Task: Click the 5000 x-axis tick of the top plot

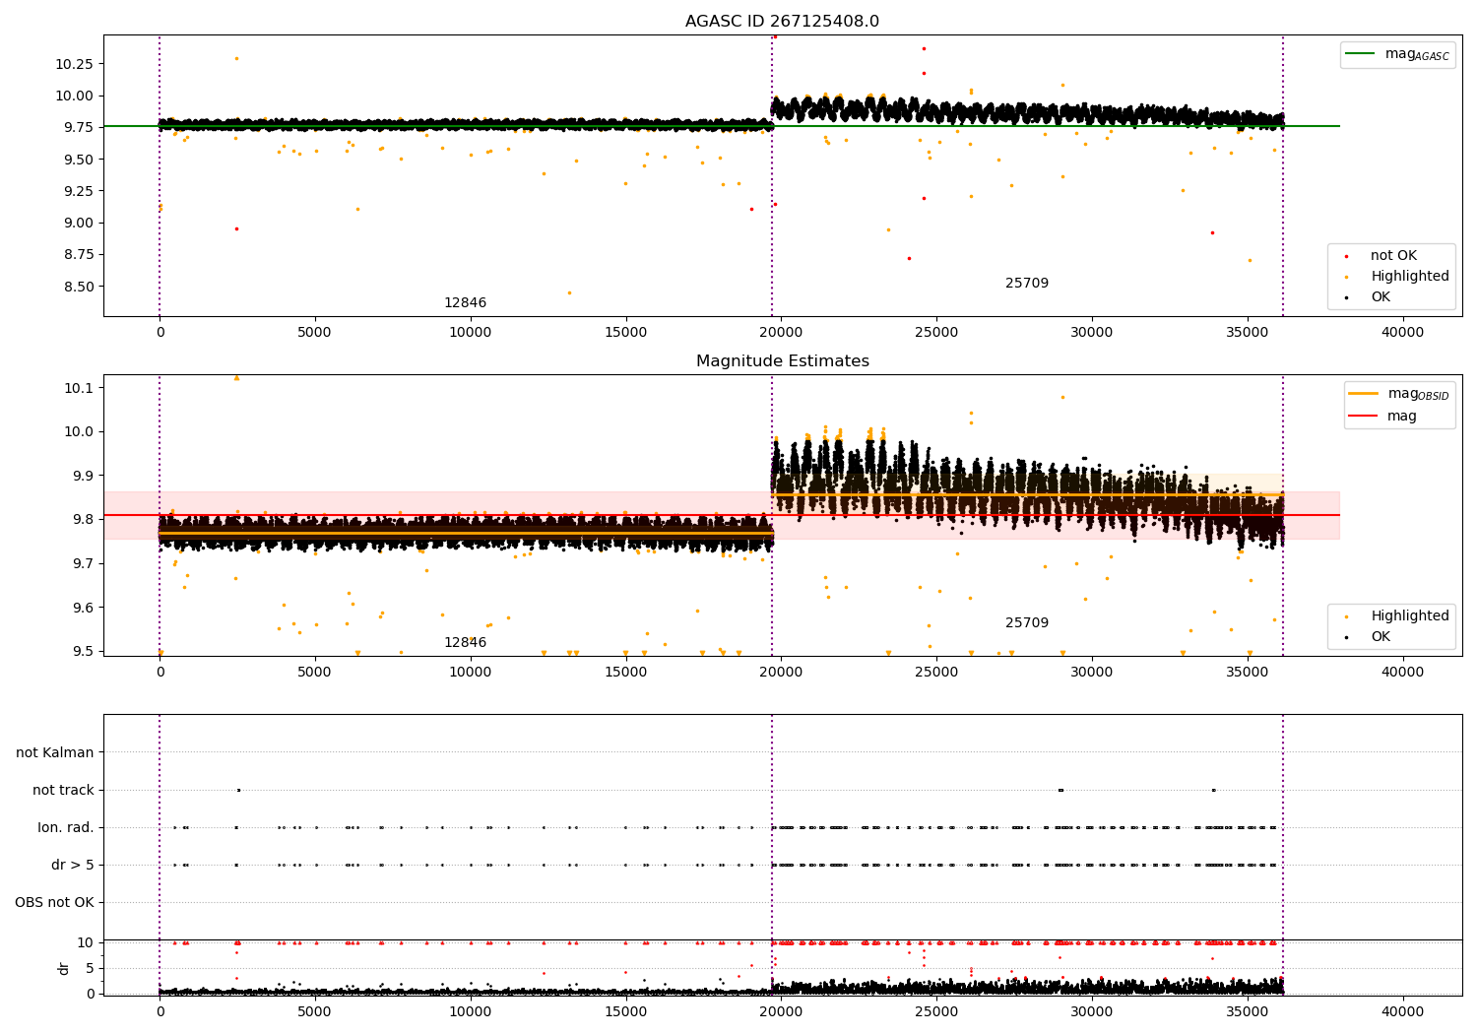Action: click(315, 332)
